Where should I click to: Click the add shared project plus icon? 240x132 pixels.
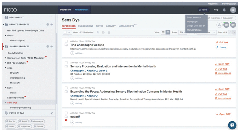pos(52,46)
